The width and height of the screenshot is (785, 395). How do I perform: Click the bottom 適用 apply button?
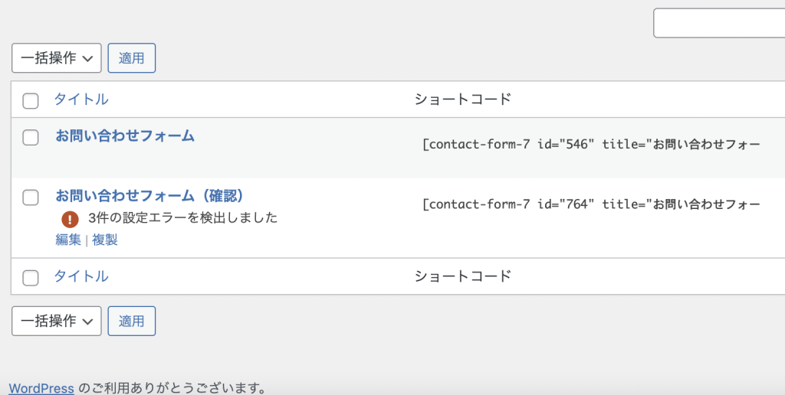tap(132, 321)
